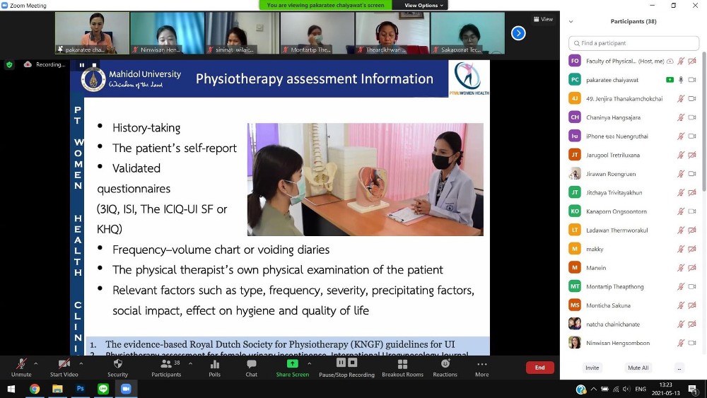Click the Share Screen icon

(292, 367)
